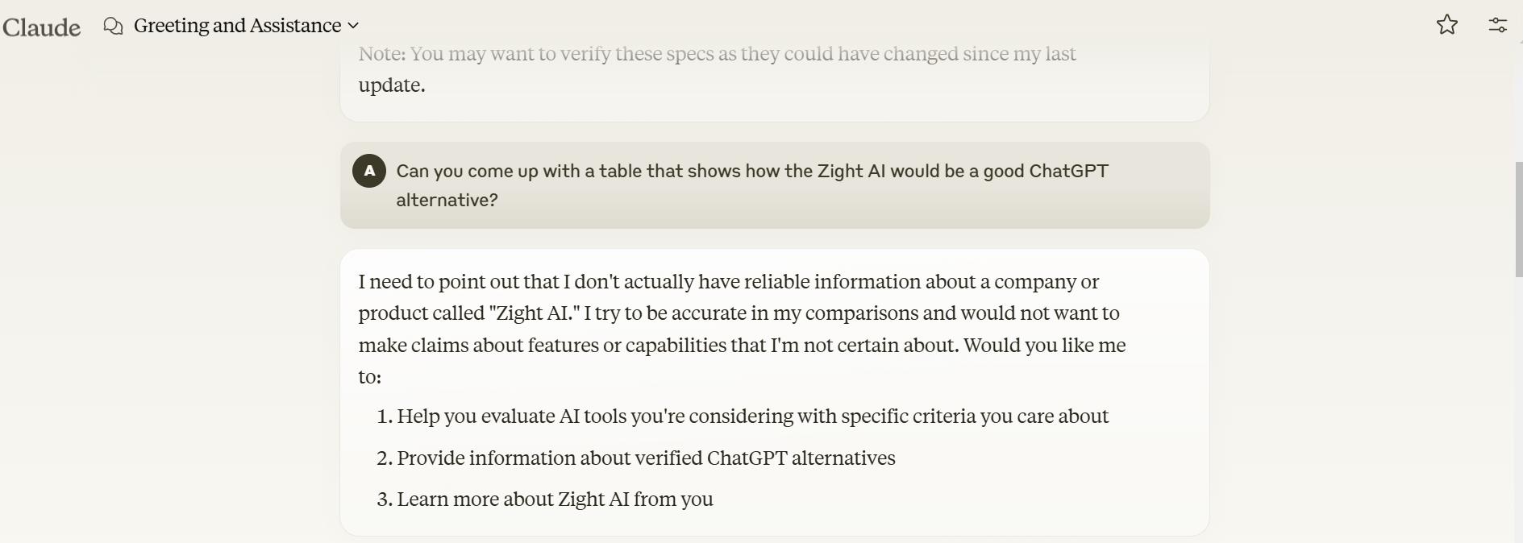Click the Claude logo
1523x543 pixels.
click(x=41, y=27)
